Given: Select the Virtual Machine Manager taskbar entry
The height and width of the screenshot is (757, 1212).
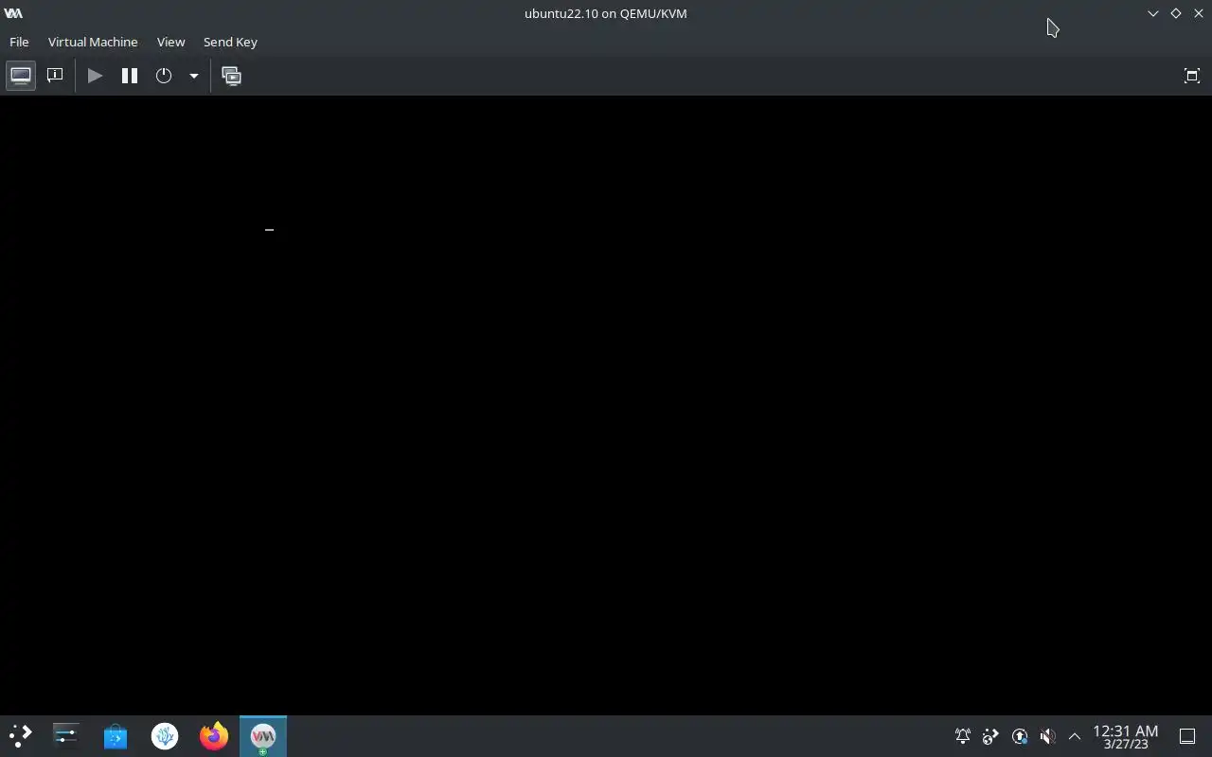Looking at the screenshot, I should click(263, 736).
